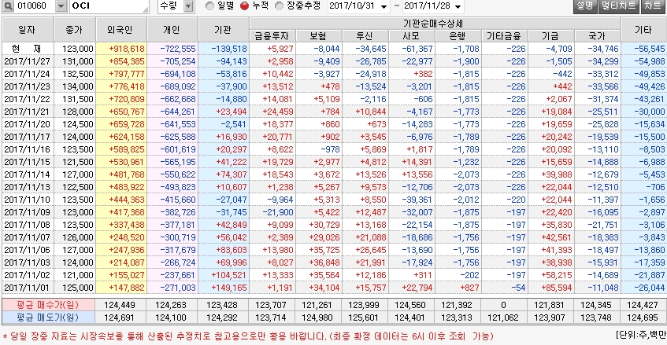
Task: Select the 2017/11/10 date row
Action: (x=28, y=200)
